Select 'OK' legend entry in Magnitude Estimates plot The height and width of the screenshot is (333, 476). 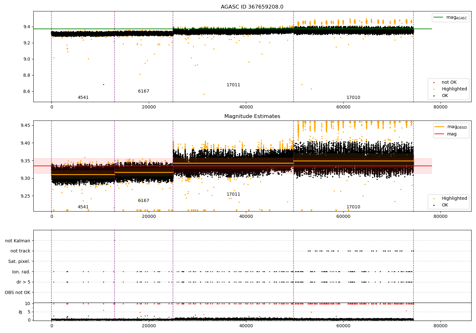(445, 205)
